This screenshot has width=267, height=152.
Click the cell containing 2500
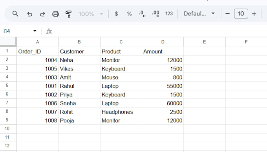coord(163,112)
